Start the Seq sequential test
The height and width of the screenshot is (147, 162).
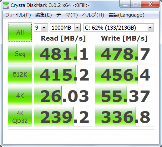[x=20, y=53]
